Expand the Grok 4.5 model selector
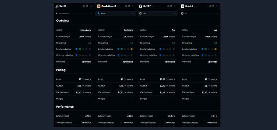Image resolution: width=277 pixels, height=130 pixels. click(x=195, y=6)
